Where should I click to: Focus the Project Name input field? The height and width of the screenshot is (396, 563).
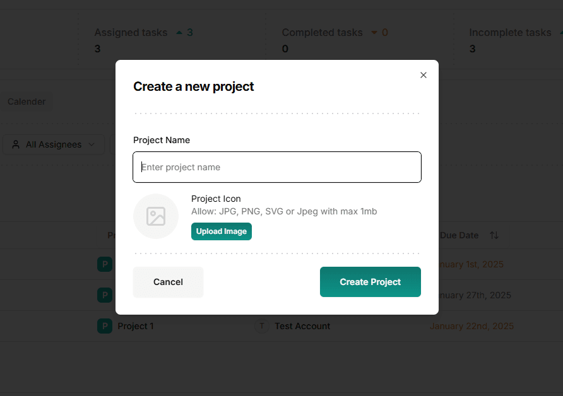pyautogui.click(x=277, y=167)
